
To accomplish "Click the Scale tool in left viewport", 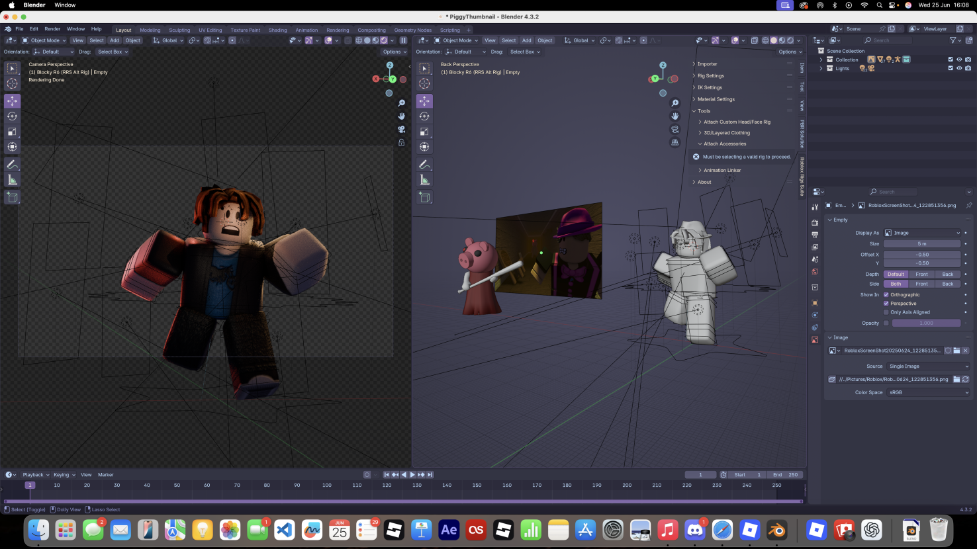I will coord(12,132).
